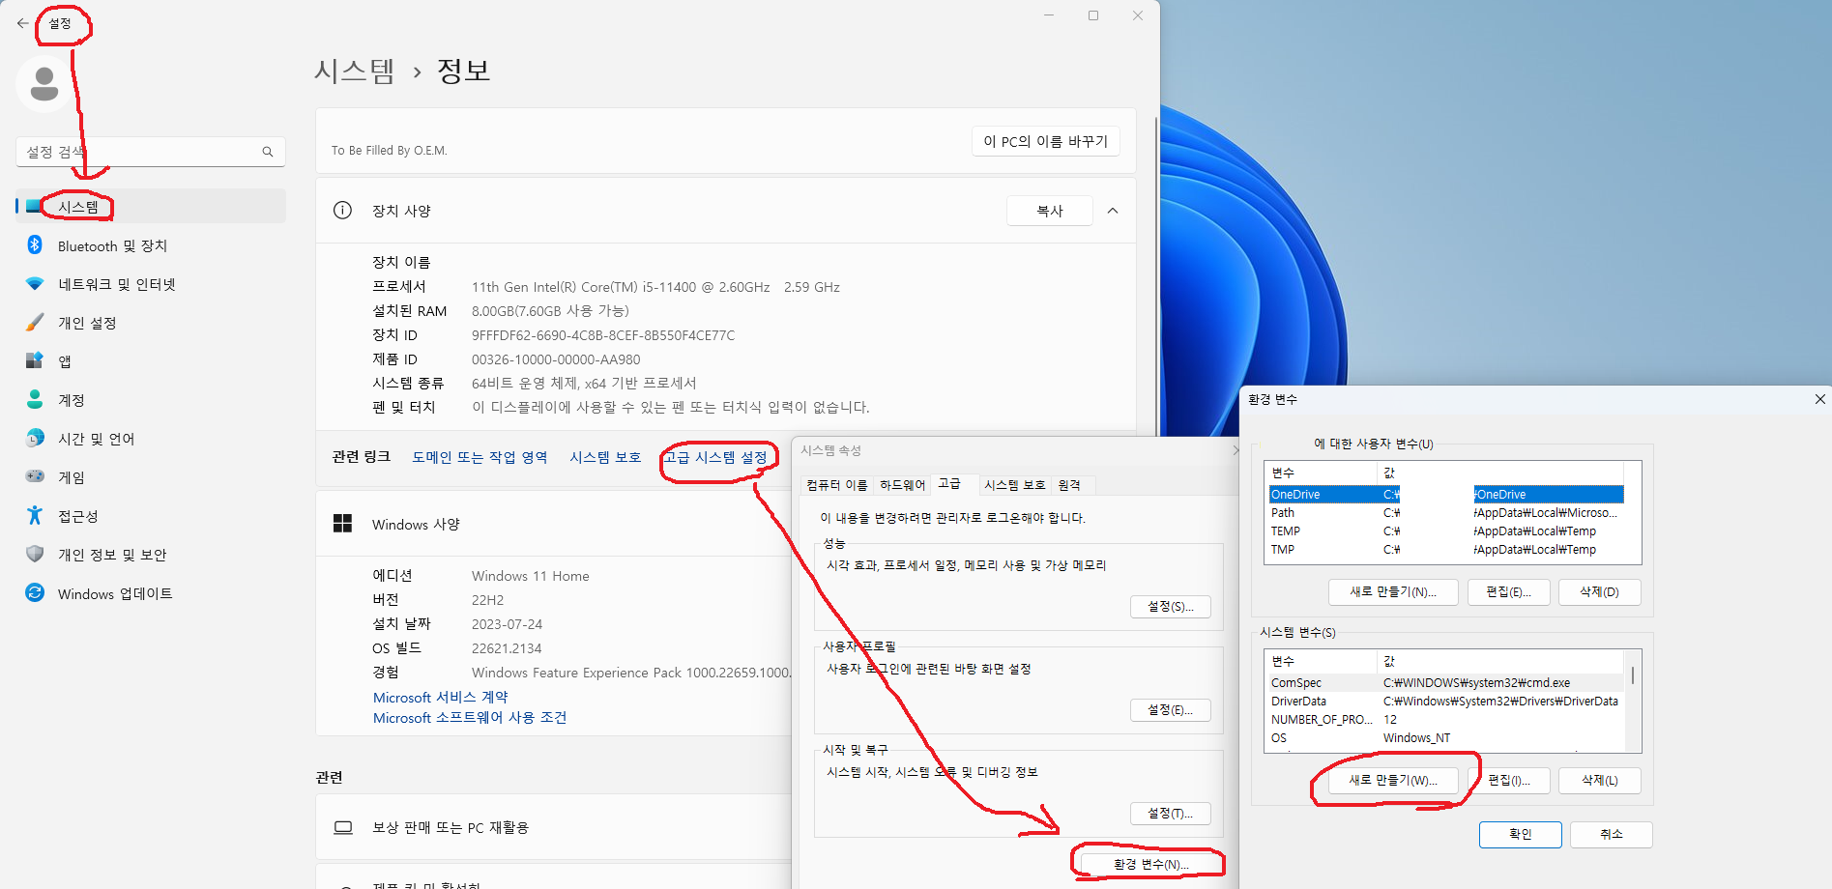Switch to 컴퓨터 이름 tab
Image resolution: width=1832 pixels, height=889 pixels.
pyautogui.click(x=837, y=485)
